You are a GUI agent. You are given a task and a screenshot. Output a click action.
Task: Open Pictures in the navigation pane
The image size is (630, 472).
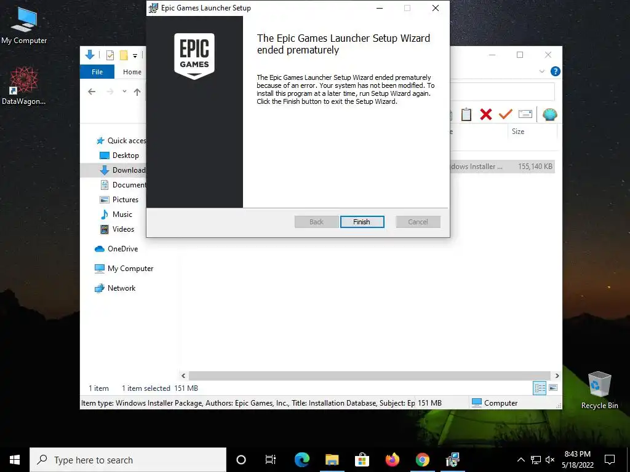[119, 200]
